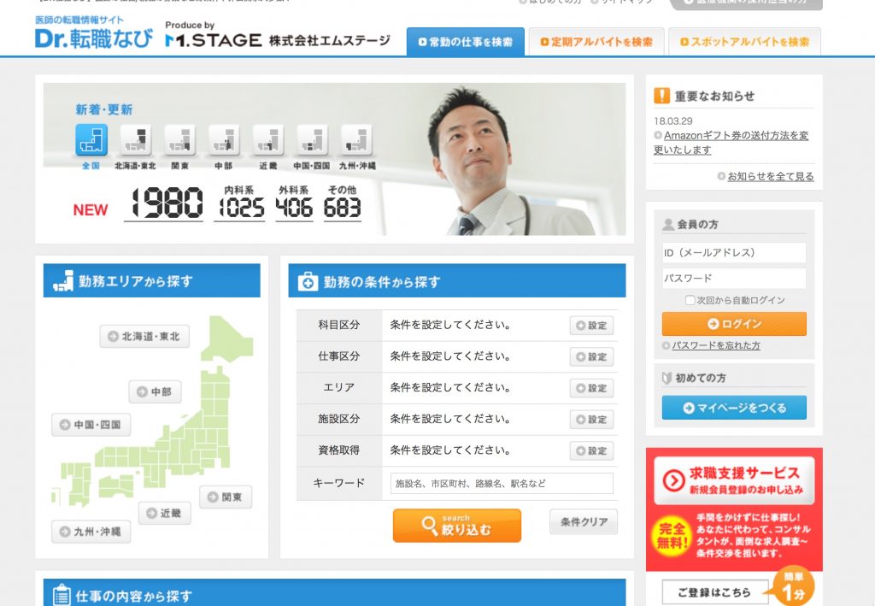Open 設定 for 施設区分 condition
The image size is (875, 606).
click(x=591, y=420)
